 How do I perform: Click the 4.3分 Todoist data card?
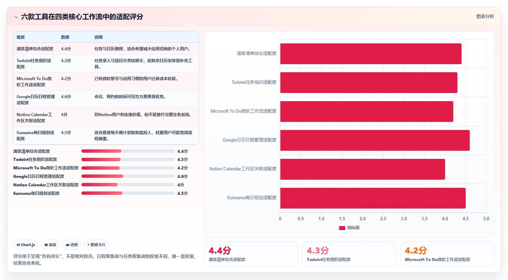(x=349, y=254)
